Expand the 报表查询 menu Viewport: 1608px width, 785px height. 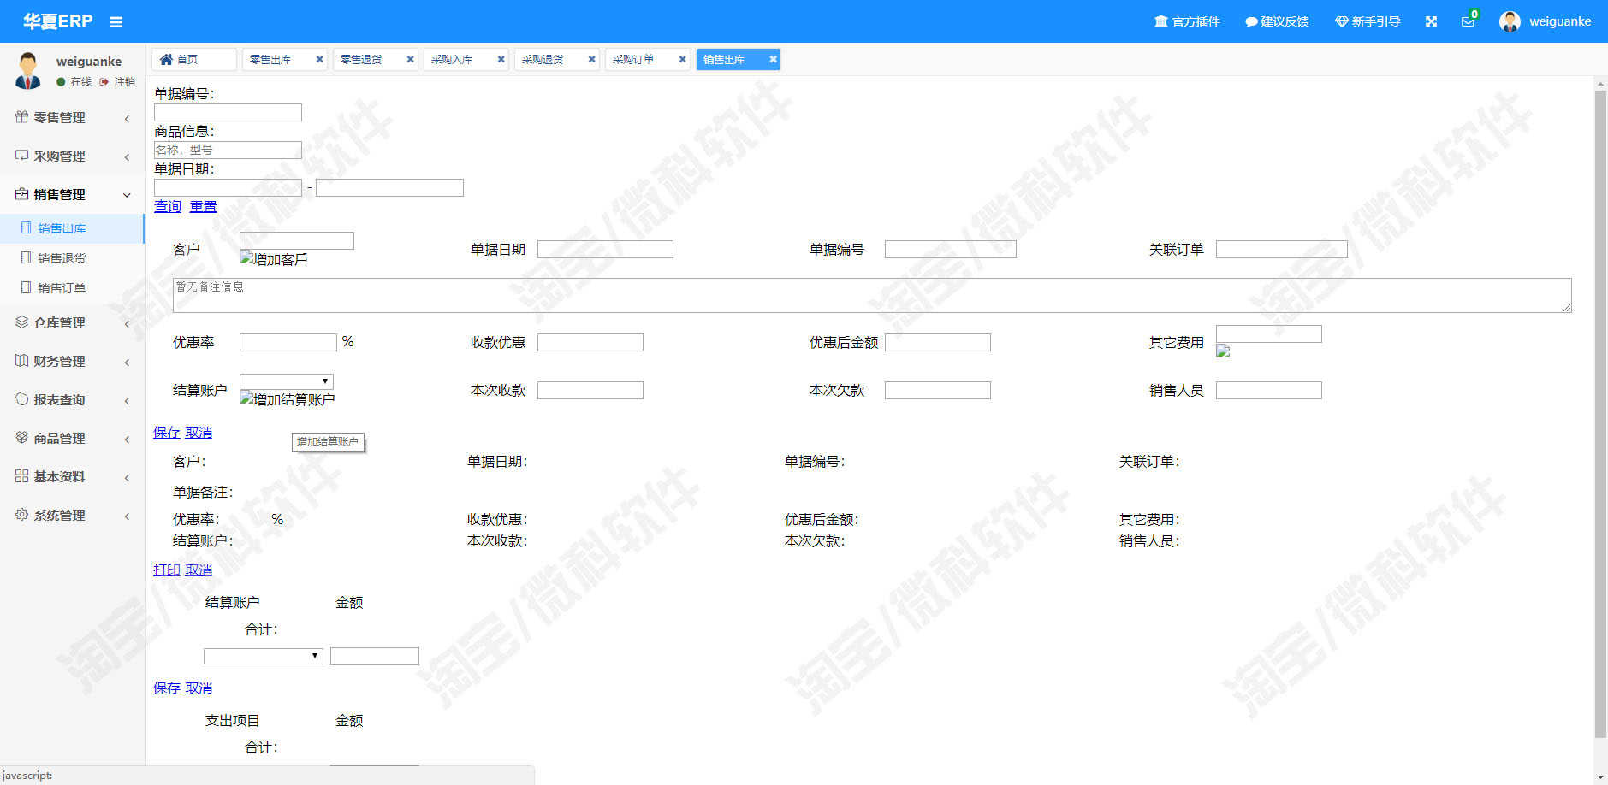coord(73,400)
